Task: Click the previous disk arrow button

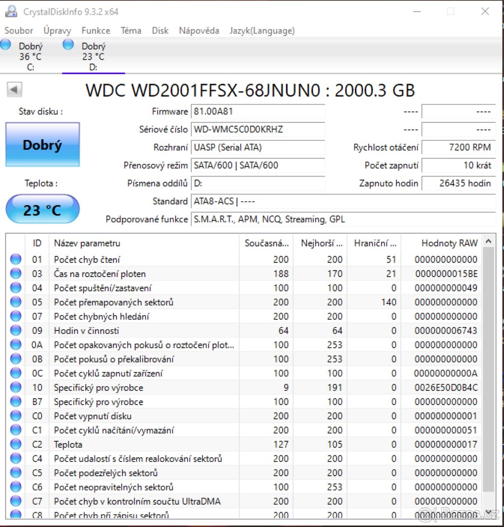Action: click(14, 90)
